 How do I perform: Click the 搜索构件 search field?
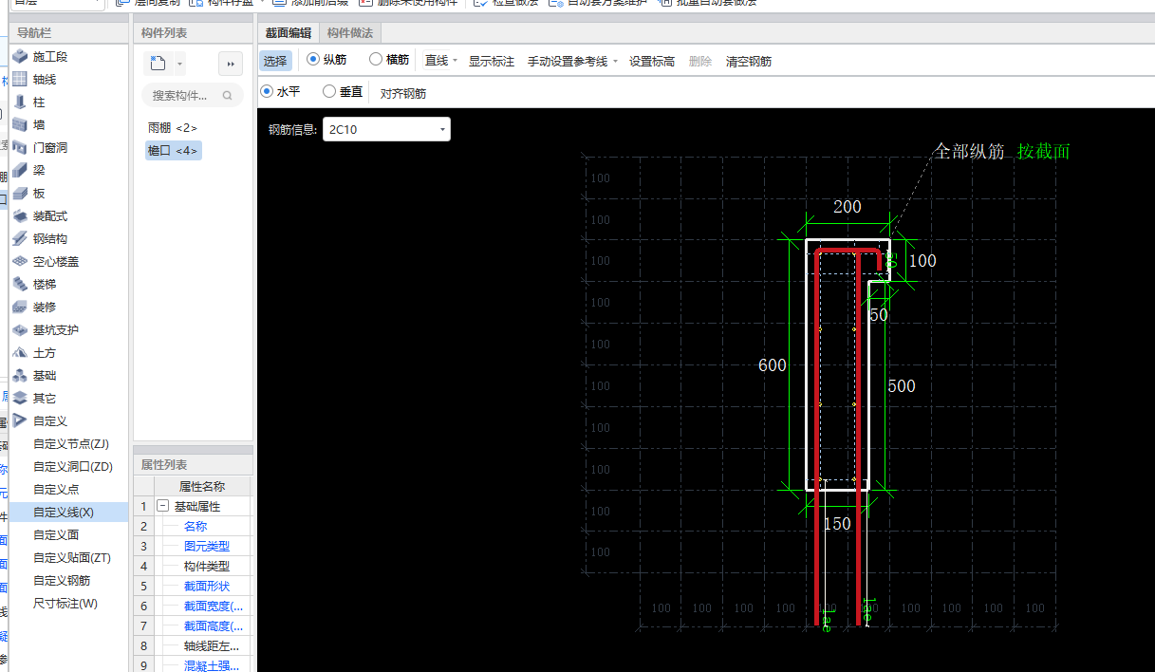[x=193, y=95]
